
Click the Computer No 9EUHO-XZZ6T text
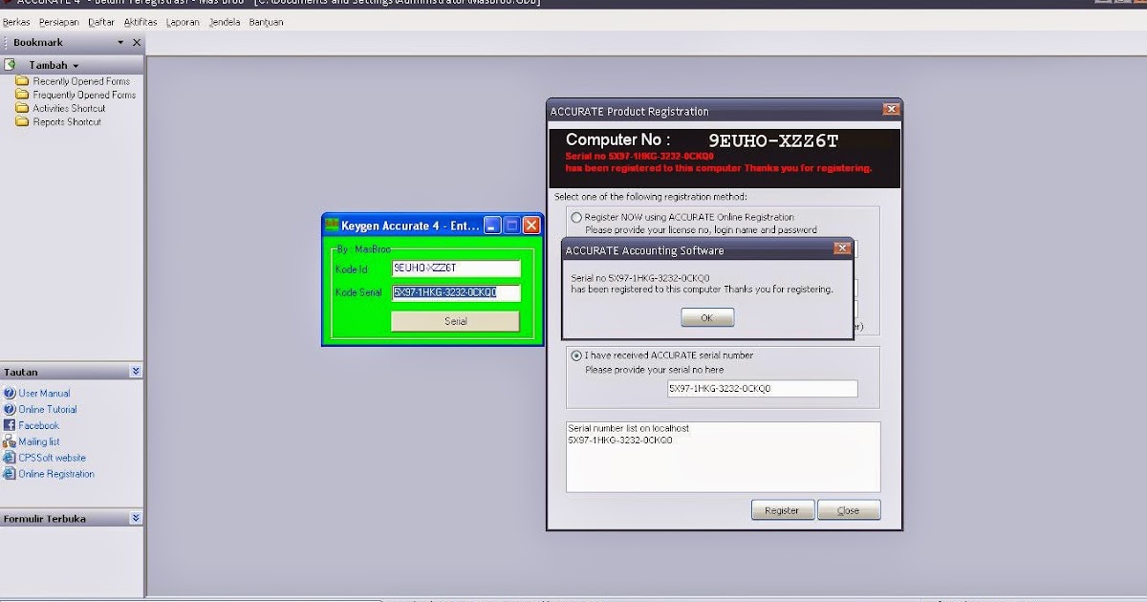point(773,141)
